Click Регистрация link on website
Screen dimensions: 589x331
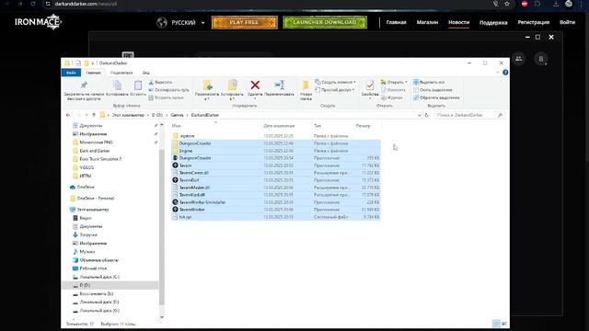(x=534, y=22)
